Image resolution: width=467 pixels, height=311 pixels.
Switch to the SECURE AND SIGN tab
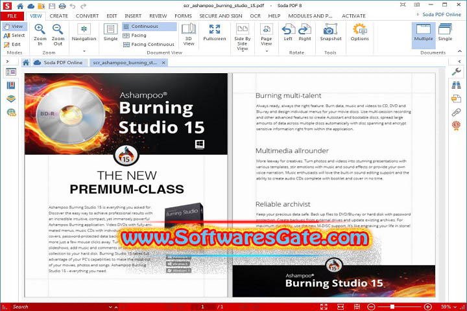(221, 16)
